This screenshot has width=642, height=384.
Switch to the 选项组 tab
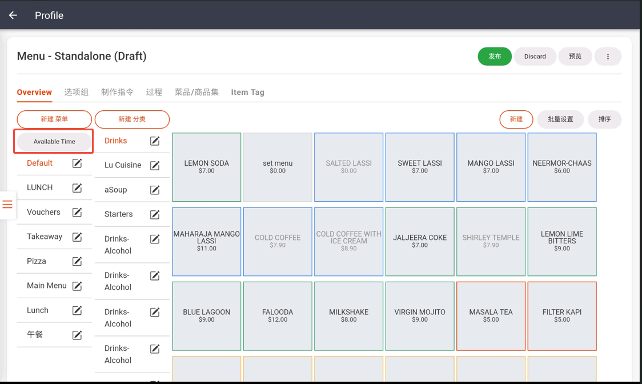click(x=76, y=92)
